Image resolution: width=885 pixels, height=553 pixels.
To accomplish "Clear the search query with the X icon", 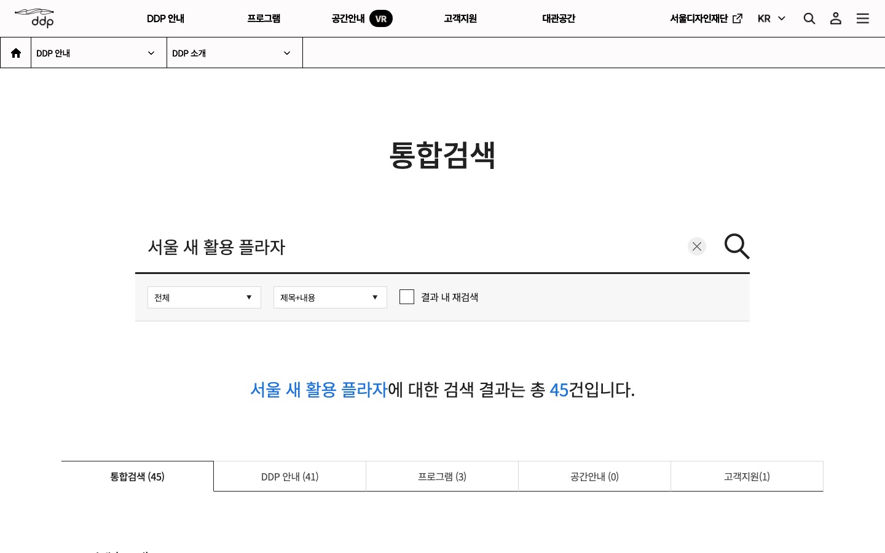I will click(697, 246).
